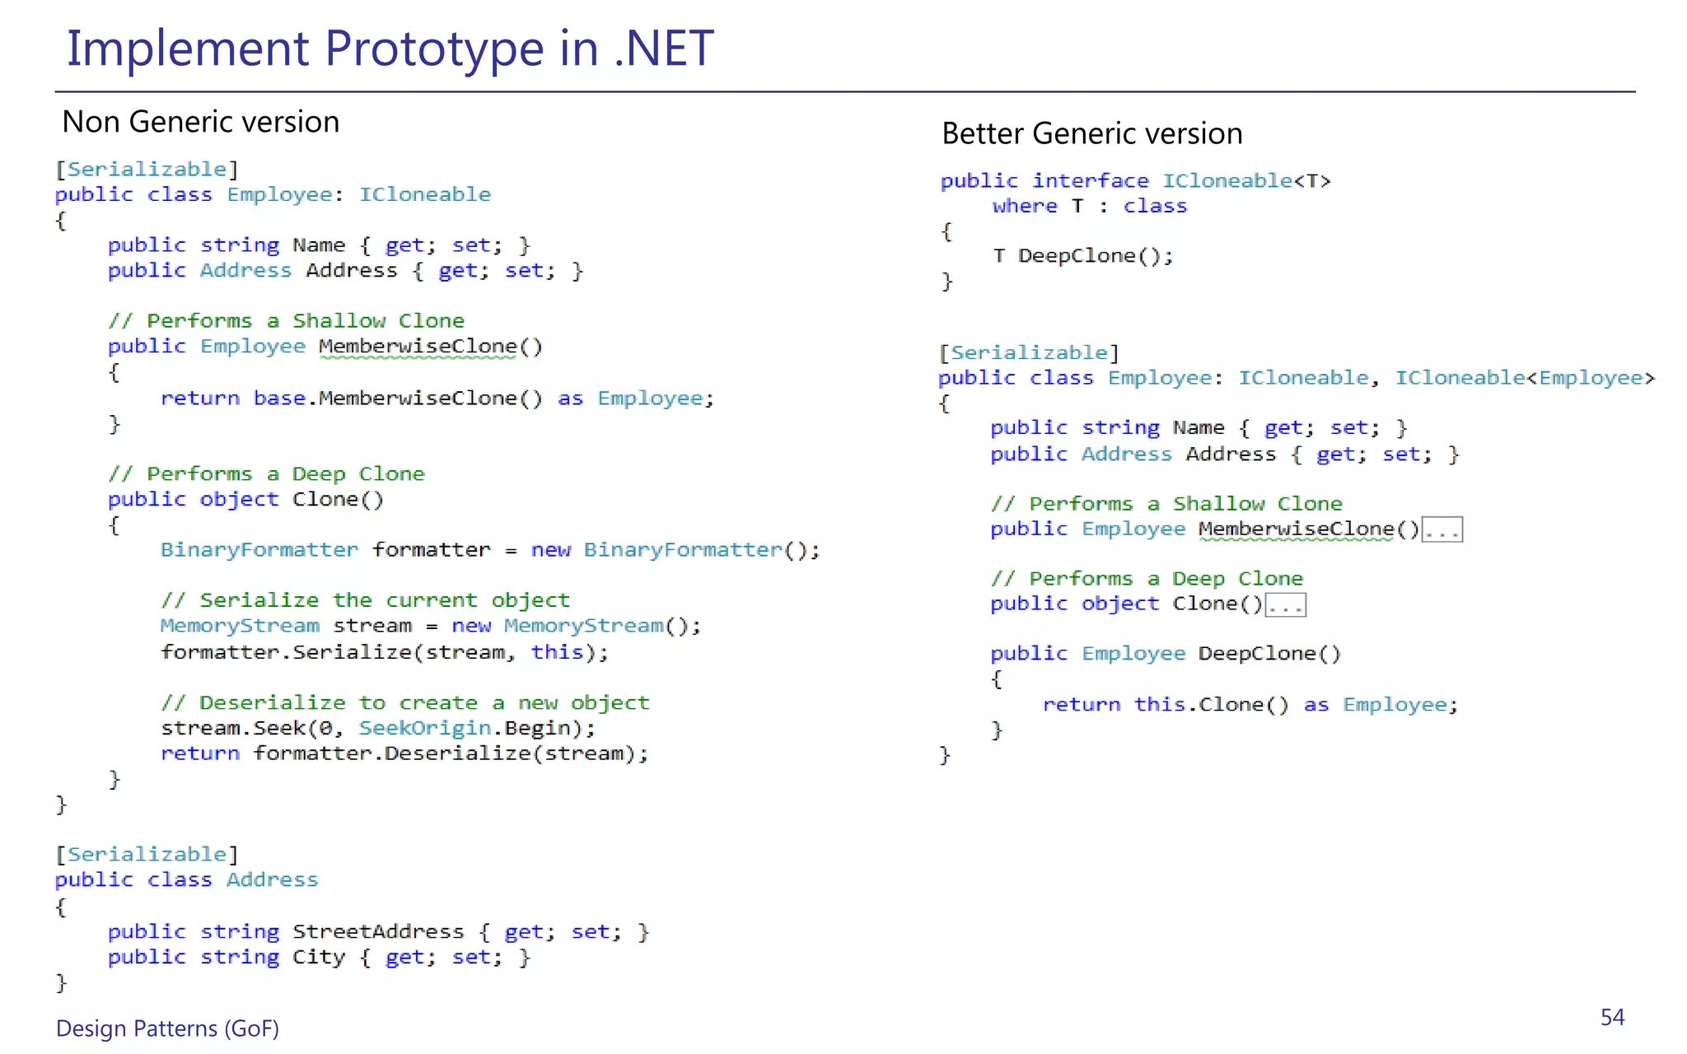The width and height of the screenshot is (1687, 1054).
Task: Select the 'Non Generic version' heading
Action: click(201, 122)
